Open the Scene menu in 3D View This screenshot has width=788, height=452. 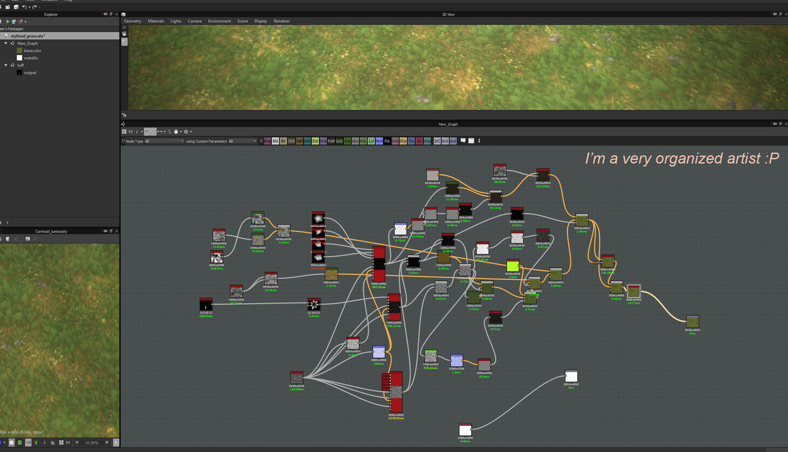pos(243,21)
